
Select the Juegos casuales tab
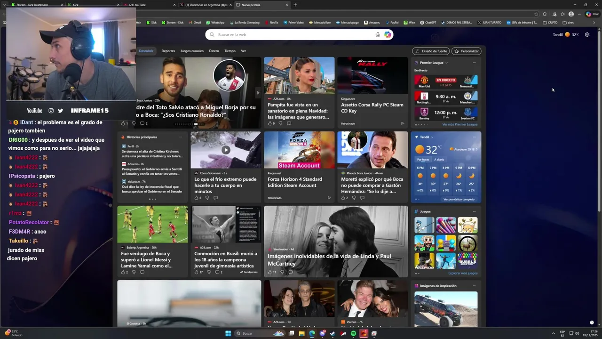pyautogui.click(x=192, y=51)
